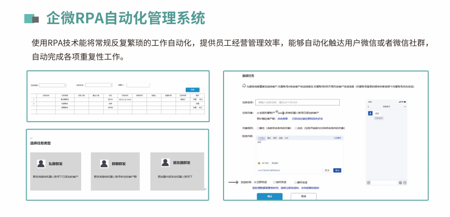Open the three-dot menu in phone preview
450x217 pixels.
[405, 106]
